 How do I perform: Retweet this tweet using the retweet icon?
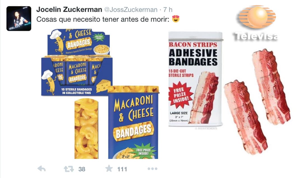click(69, 169)
